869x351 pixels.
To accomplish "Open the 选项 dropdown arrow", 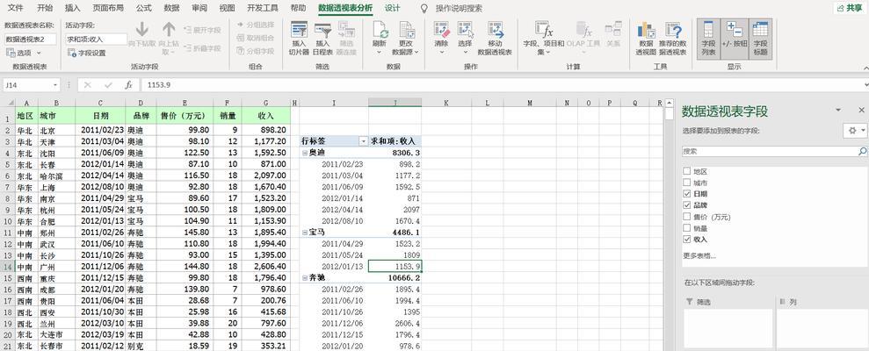I will click(39, 53).
